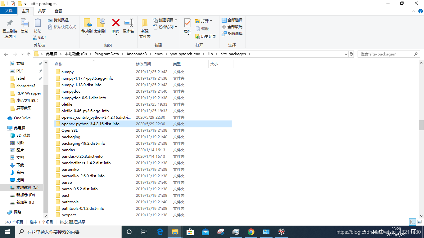Rename (重命名) the selected folder

129,26
